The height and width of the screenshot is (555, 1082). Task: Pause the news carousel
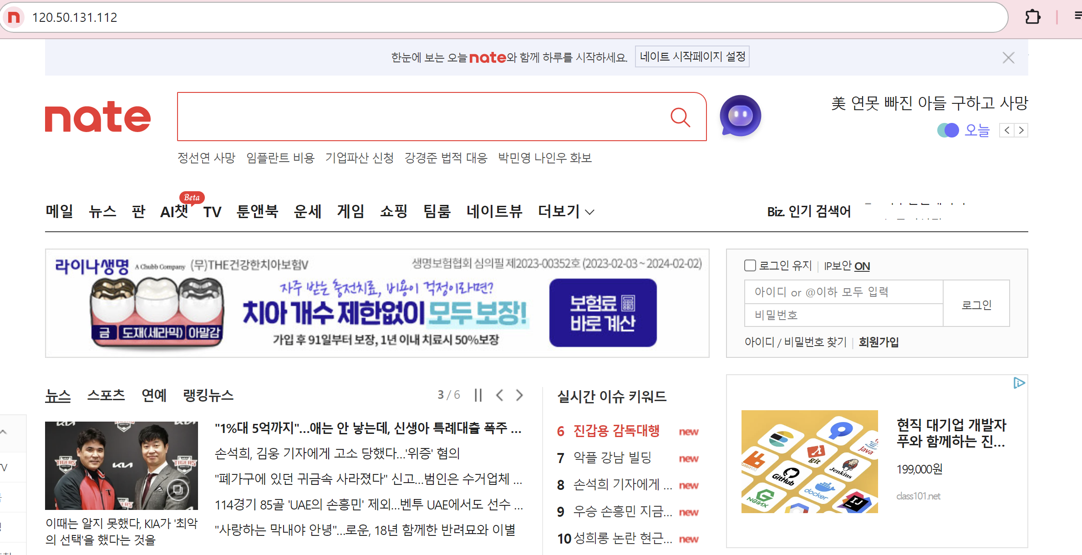[x=478, y=395]
